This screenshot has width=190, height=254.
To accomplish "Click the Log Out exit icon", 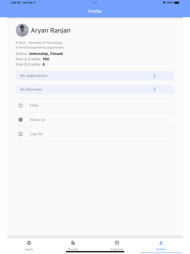I will coord(21,134).
